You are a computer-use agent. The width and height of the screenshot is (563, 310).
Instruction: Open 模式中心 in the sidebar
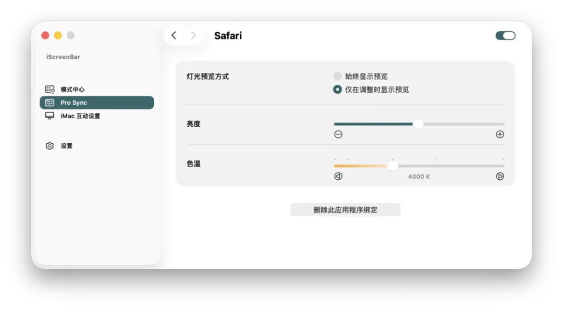pyautogui.click(x=96, y=89)
